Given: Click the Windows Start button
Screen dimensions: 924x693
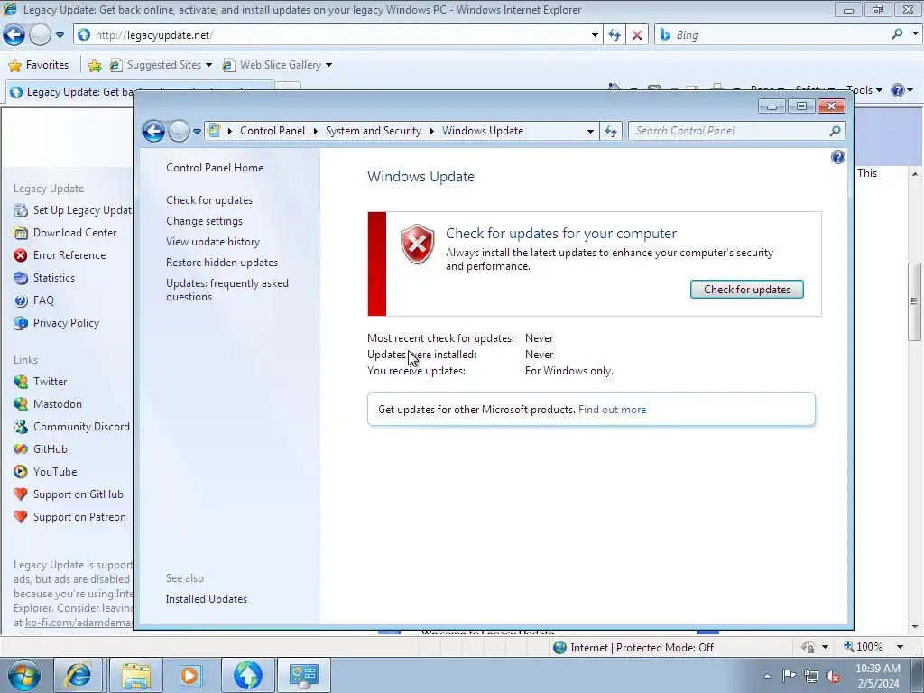Looking at the screenshot, I should [x=23, y=675].
